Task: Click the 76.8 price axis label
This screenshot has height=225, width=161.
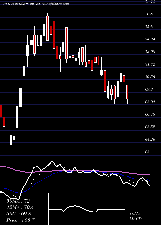Action: coord(149,14)
